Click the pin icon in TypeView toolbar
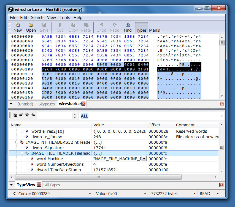This screenshot has width=235, height=207. tap(33, 115)
